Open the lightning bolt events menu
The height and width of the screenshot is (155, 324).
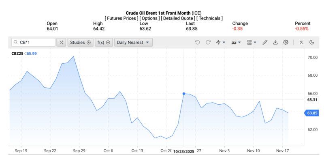[220, 43]
